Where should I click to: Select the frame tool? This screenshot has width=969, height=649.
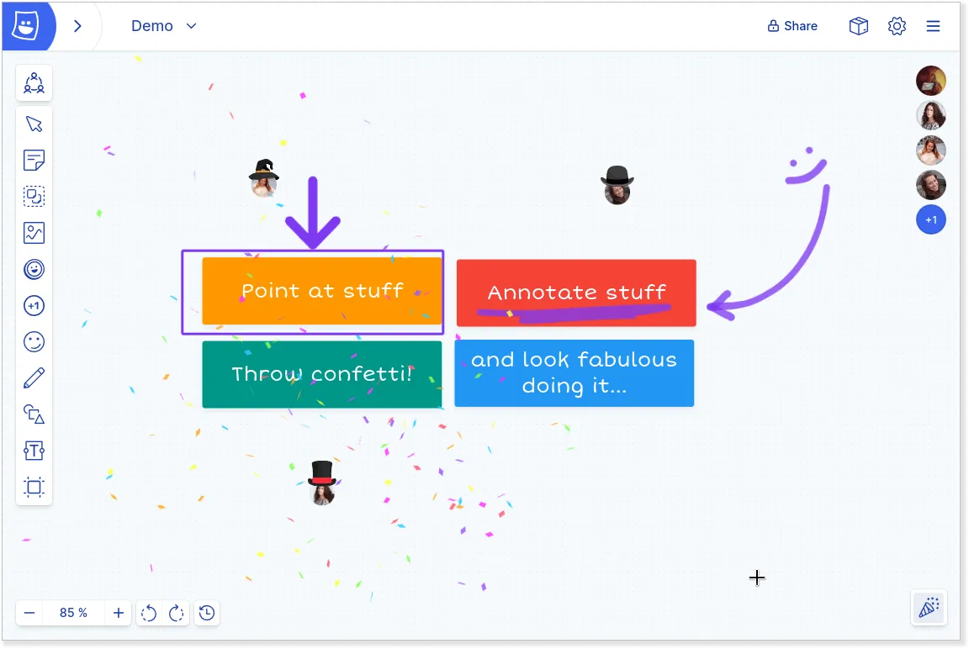tap(34, 487)
